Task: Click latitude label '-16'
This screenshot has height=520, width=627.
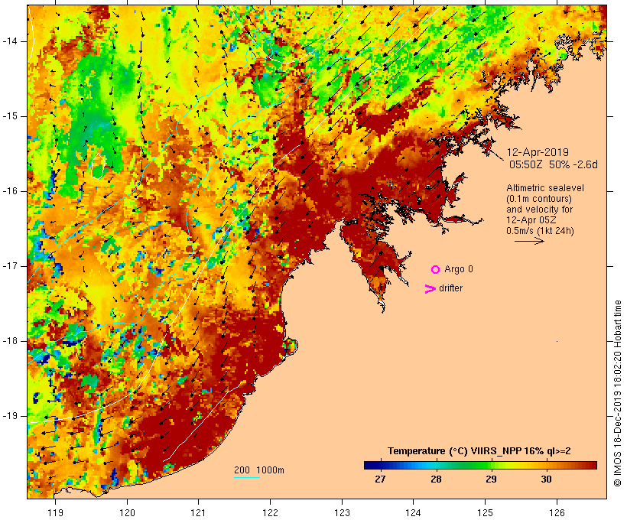Action: click(x=10, y=191)
